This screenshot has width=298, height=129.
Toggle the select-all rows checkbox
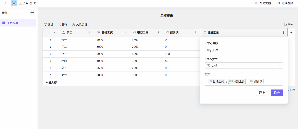coord(51,32)
